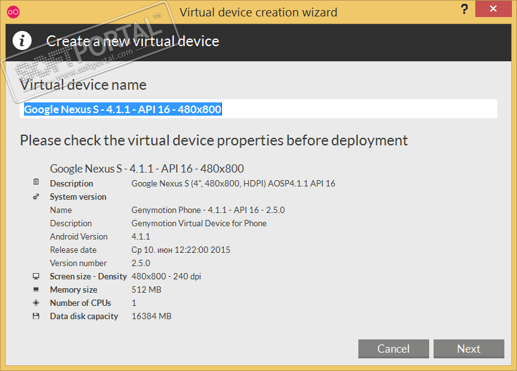517x371 pixels.
Task: Click the processor icon beside Number of CPUs
Action: [x=36, y=303]
